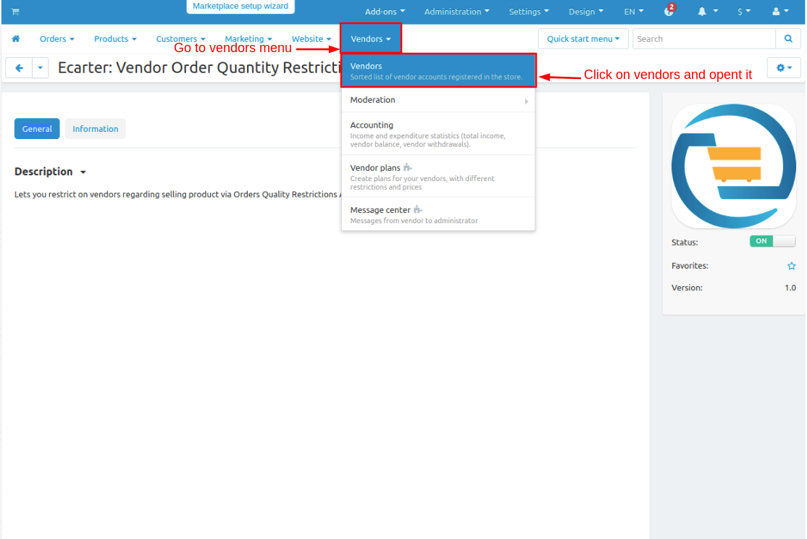The height and width of the screenshot is (539, 807).
Task: Expand the Moderation submenu
Action: (x=438, y=100)
